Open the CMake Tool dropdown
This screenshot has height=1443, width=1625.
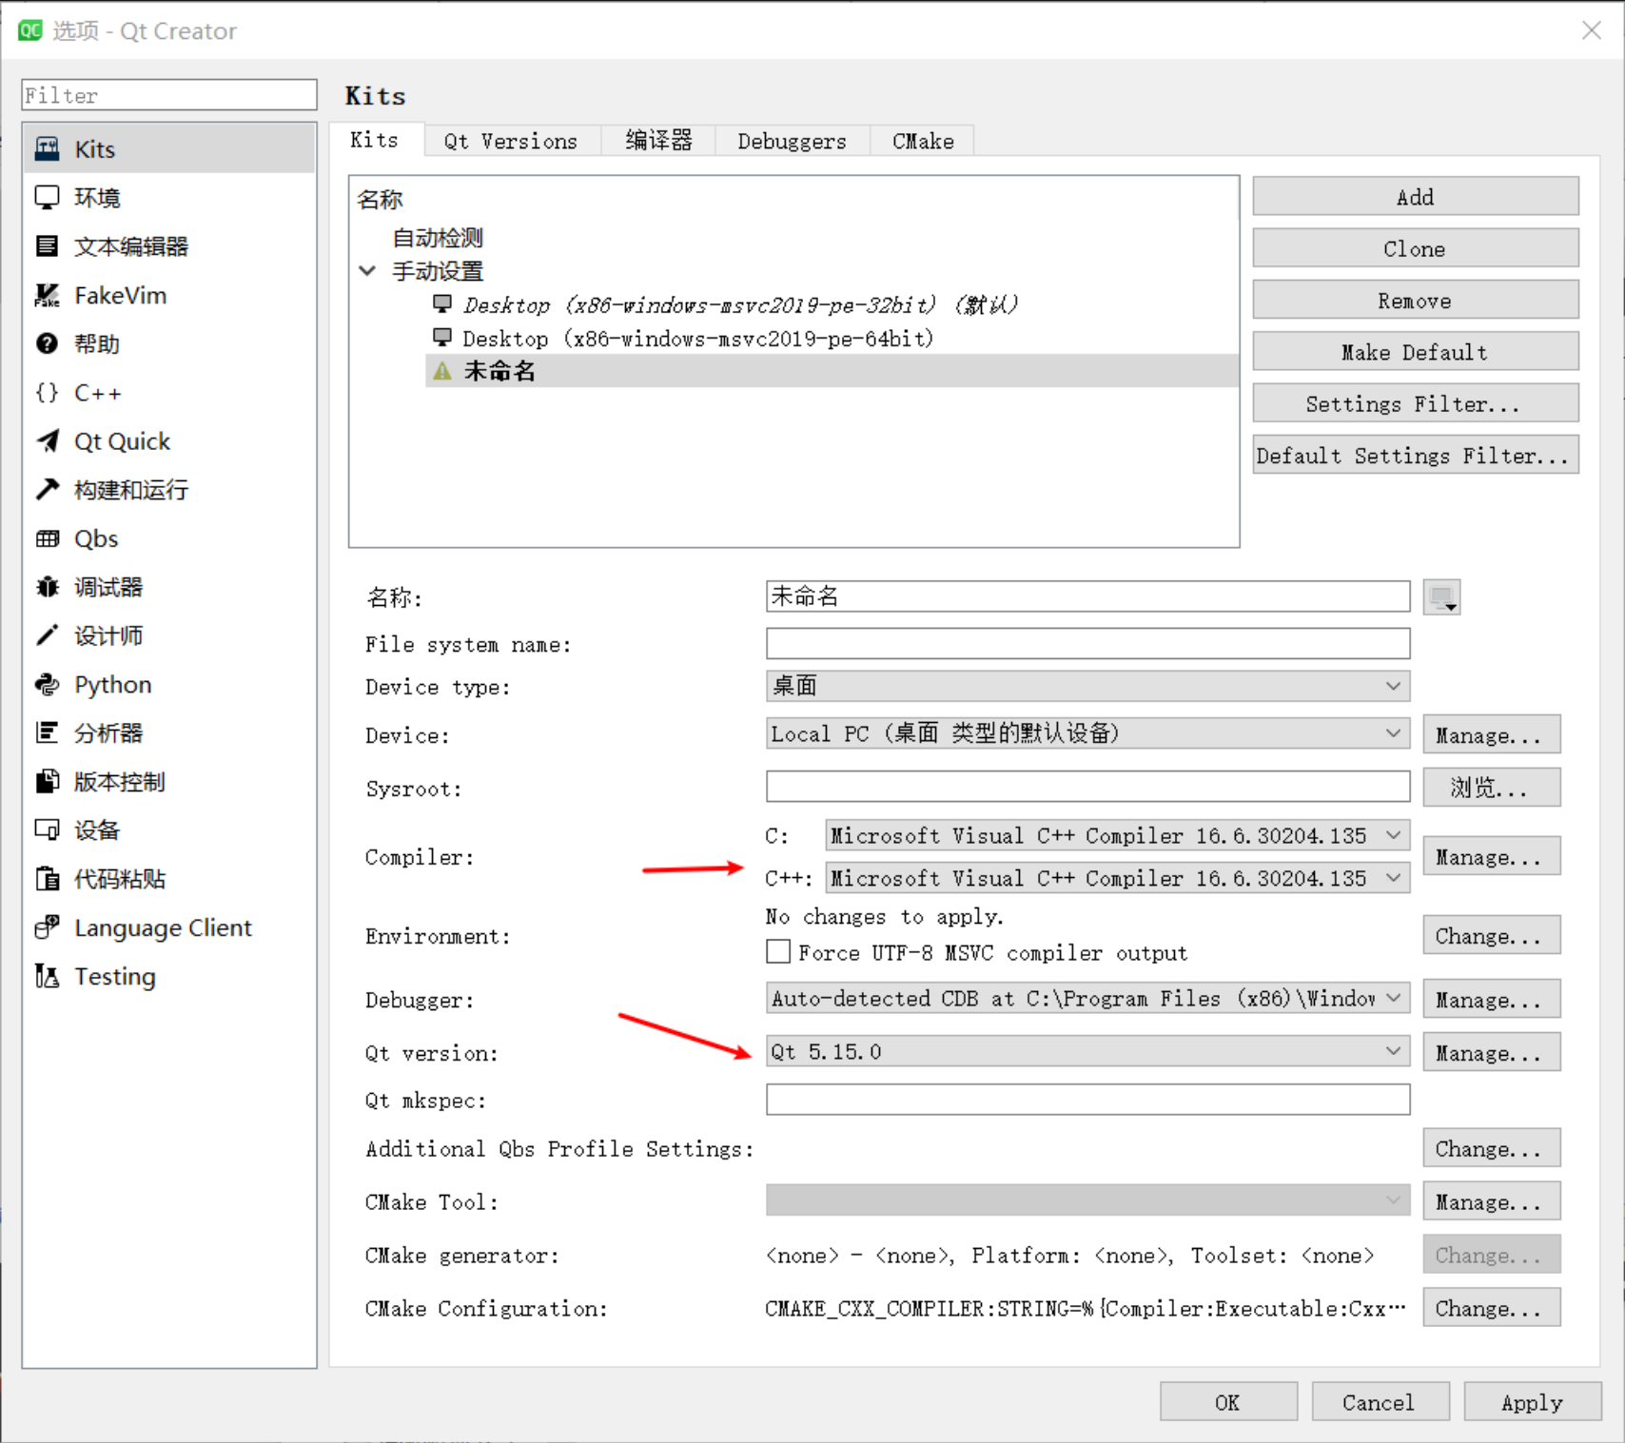(1087, 1200)
